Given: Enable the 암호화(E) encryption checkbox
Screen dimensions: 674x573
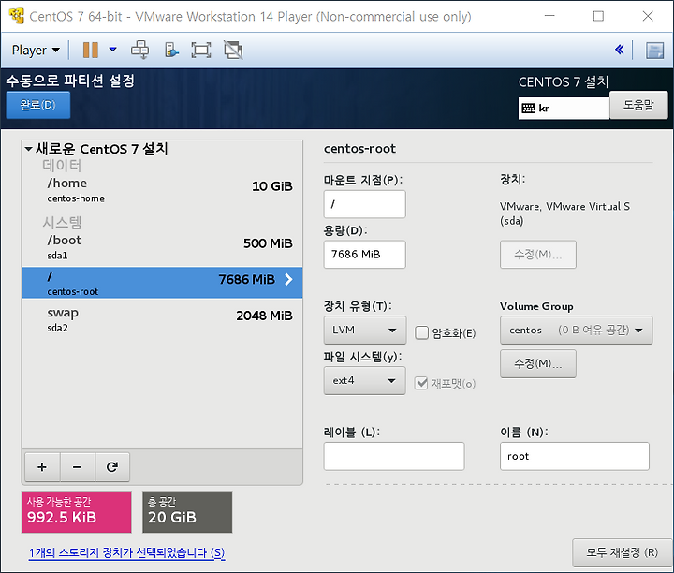Looking at the screenshot, I should (x=421, y=332).
